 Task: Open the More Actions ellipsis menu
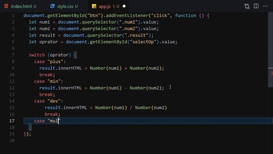(x=265, y=6)
